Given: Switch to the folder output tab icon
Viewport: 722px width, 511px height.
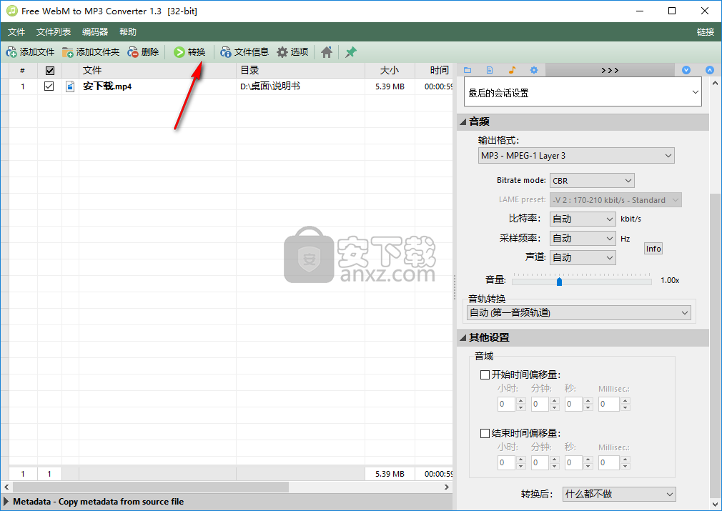Looking at the screenshot, I should 468,70.
